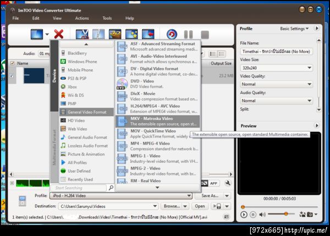Click the File Name input field
The width and height of the screenshot is (330, 236).
276,52
